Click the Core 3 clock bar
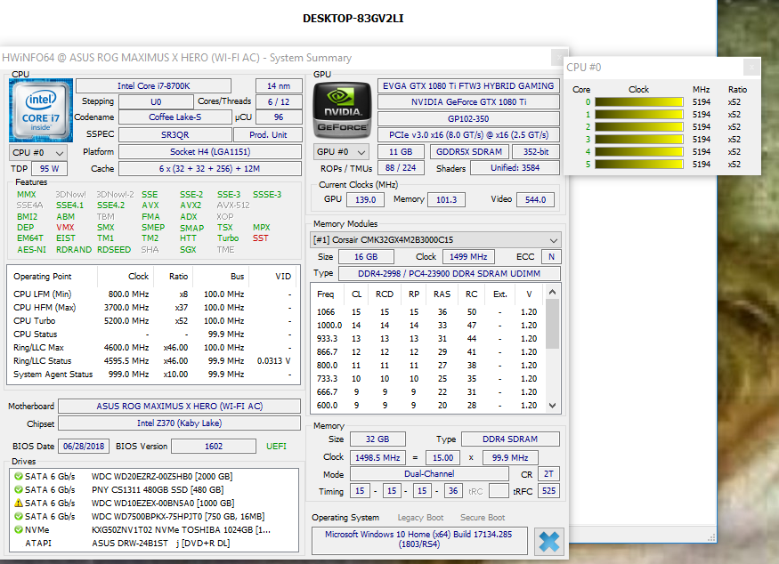This screenshot has height=564, width=779. [639, 139]
